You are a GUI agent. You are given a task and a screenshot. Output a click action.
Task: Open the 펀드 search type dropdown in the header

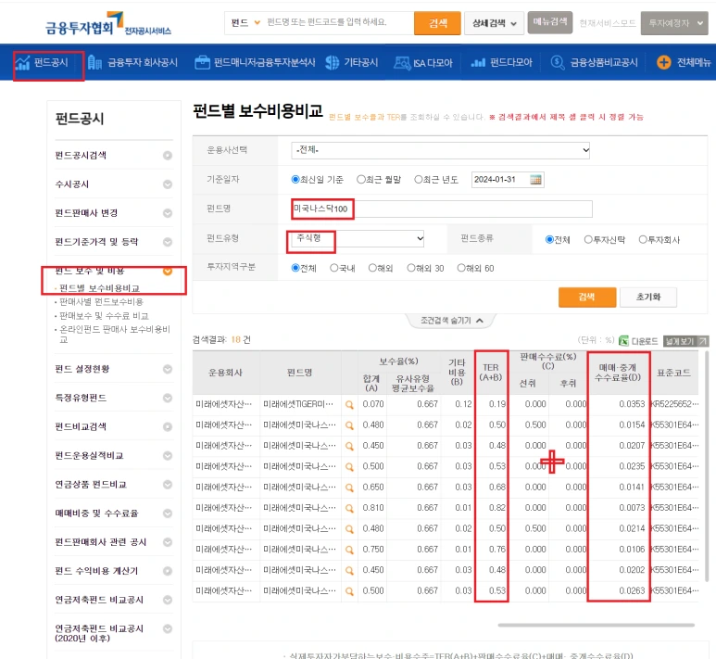[245, 22]
